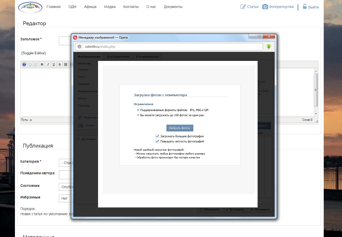
Task: Open the Документы menu item
Action: (173, 7)
